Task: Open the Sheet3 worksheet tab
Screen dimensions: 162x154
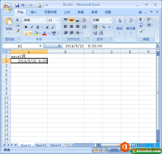Action: [x=56, y=145]
